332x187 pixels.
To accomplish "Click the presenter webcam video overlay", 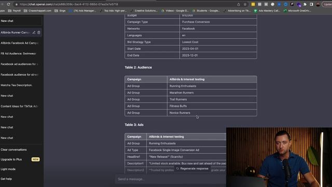I will pos(279,157).
